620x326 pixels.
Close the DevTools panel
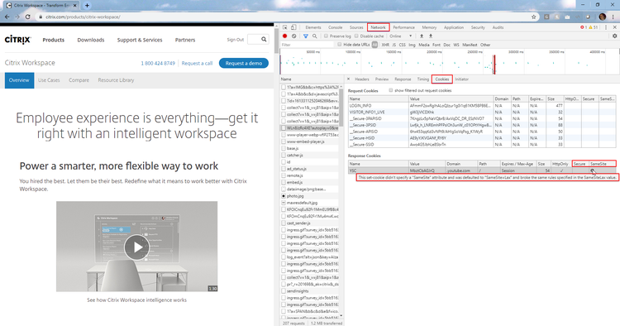tap(614, 27)
